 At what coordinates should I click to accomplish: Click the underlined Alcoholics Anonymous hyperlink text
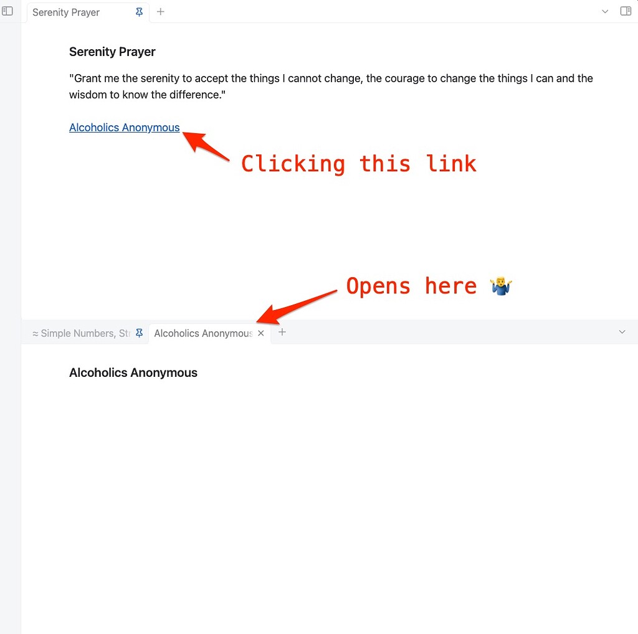(124, 127)
